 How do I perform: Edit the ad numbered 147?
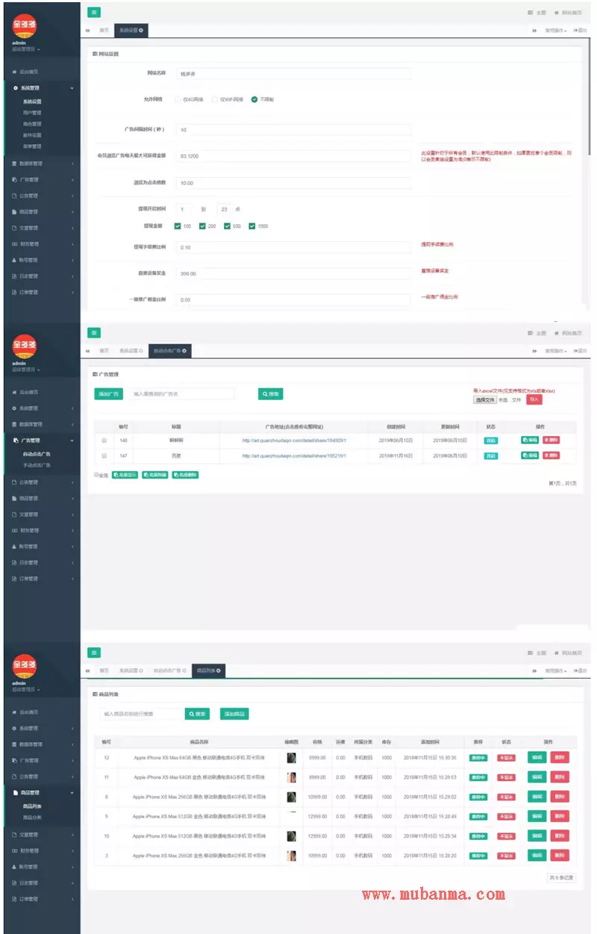tap(529, 455)
